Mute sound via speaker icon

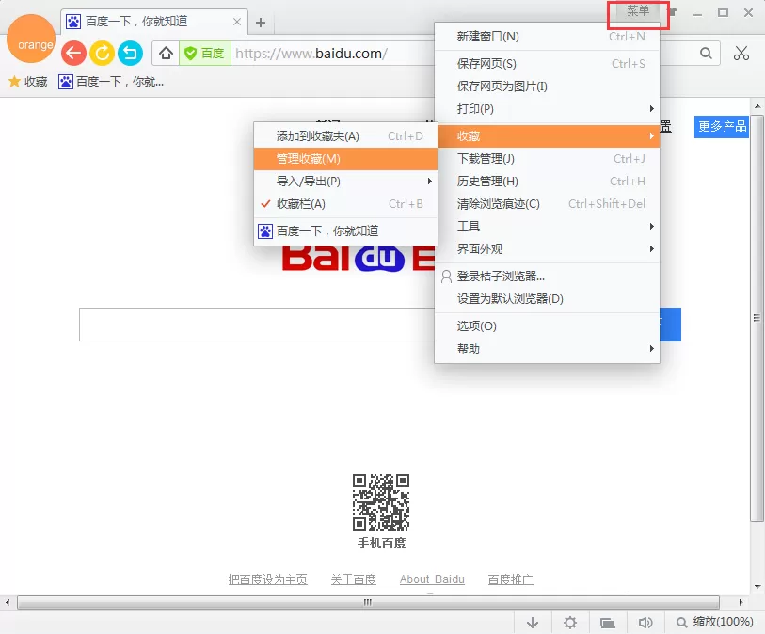645,623
